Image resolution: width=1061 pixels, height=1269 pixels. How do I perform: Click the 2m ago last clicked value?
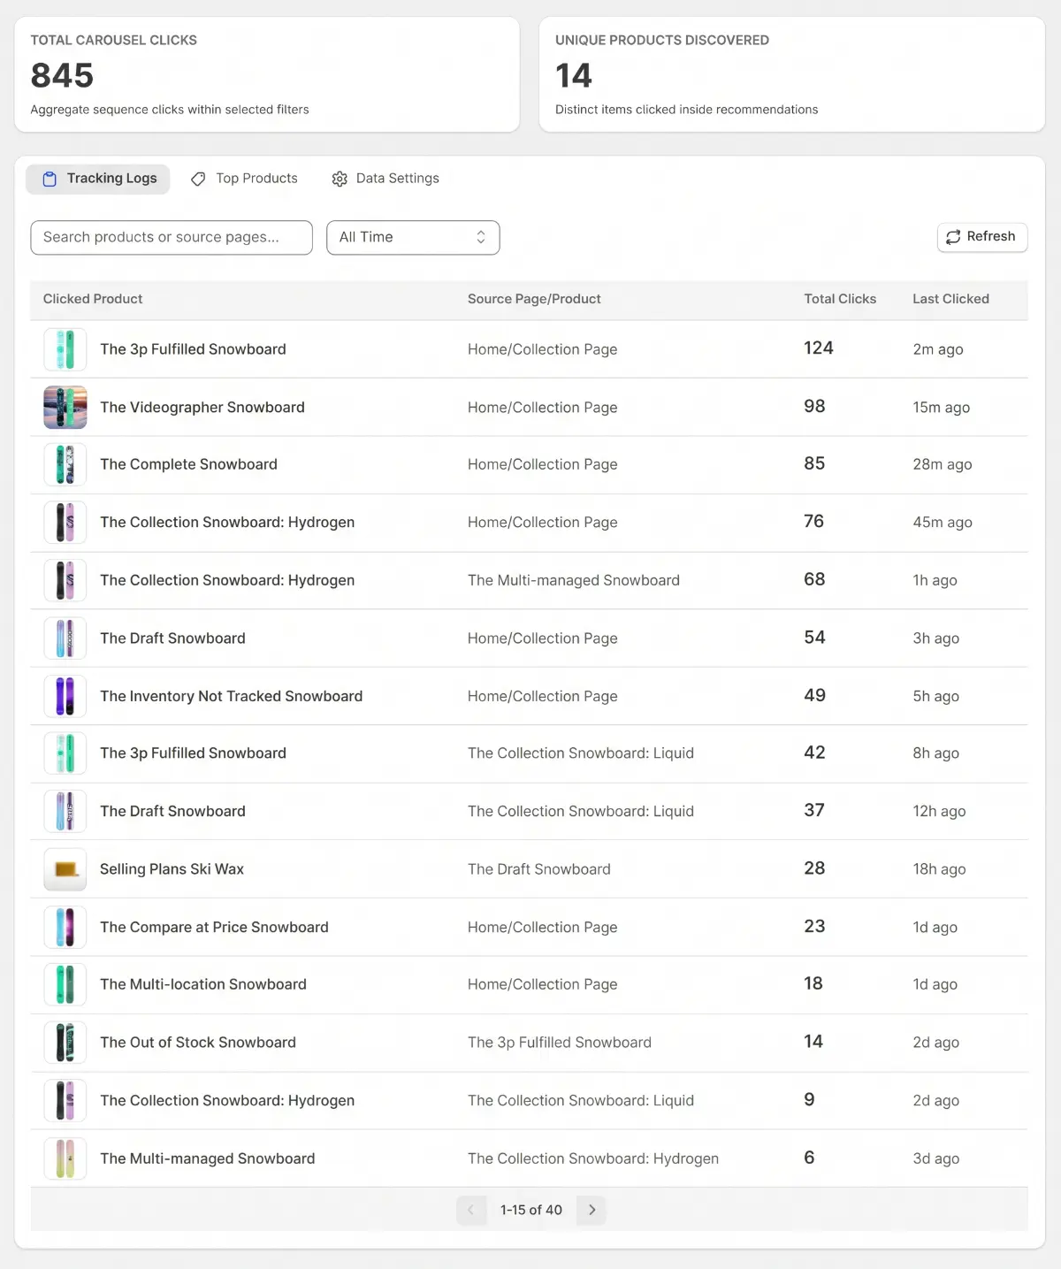(938, 349)
